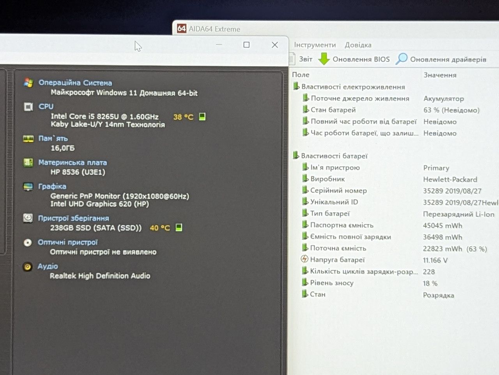
Task: Click the Realtek High Definition Audio text
Action: pyautogui.click(x=100, y=276)
